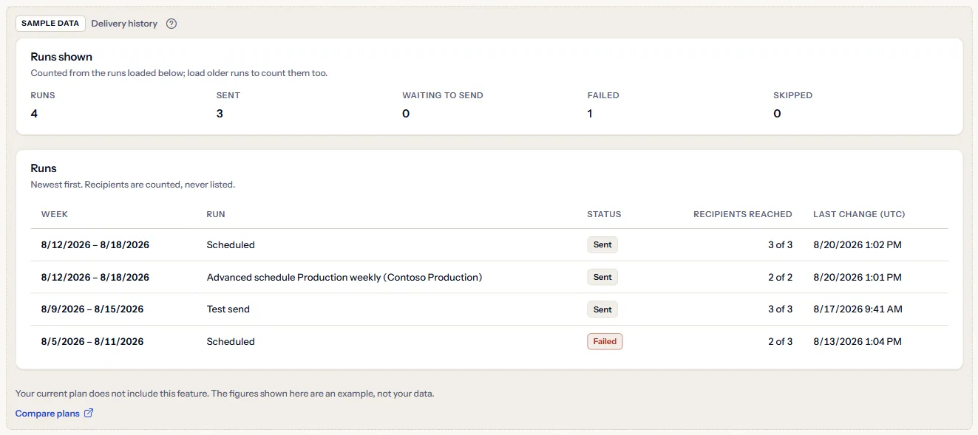Click the timestamp 8/13/2026 1:04 PM
Image resolution: width=978 pixels, height=435 pixels.
[x=858, y=341]
